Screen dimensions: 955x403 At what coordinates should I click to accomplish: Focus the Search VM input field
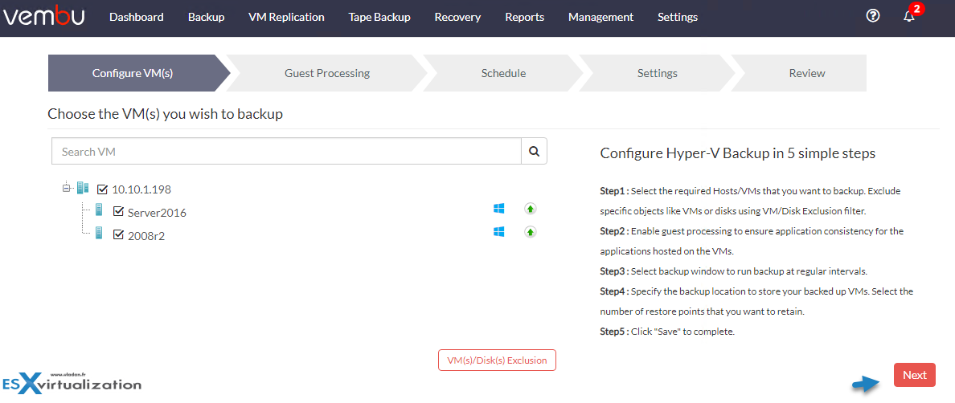(x=287, y=152)
